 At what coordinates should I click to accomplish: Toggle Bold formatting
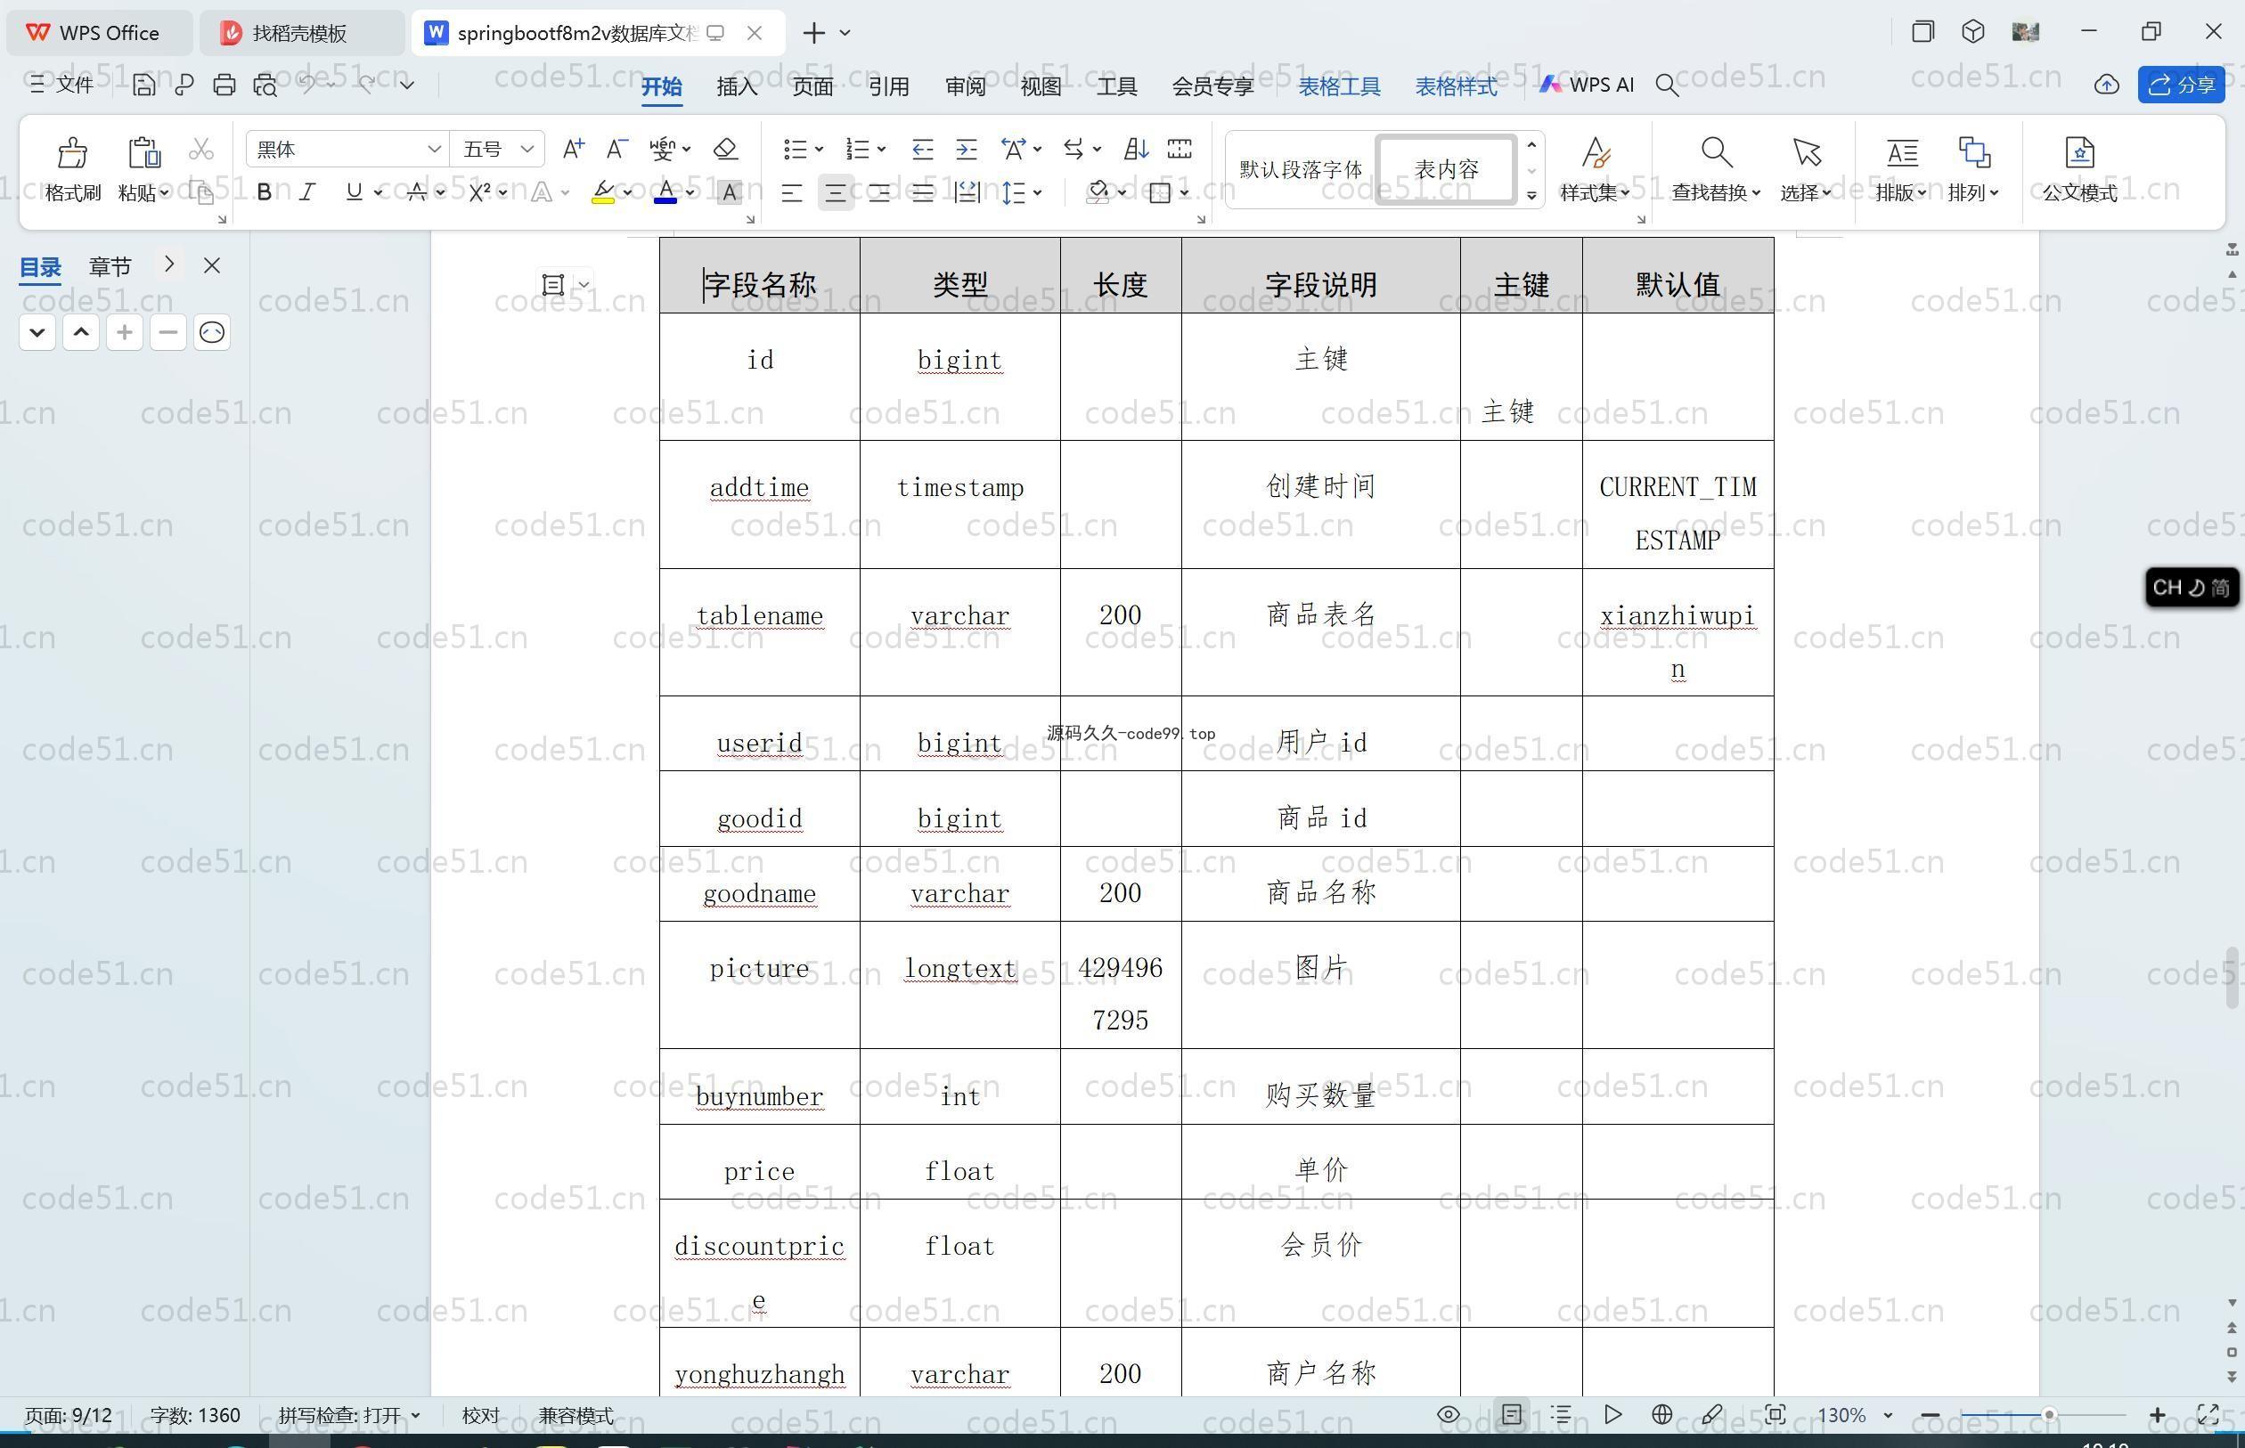pos(265,192)
